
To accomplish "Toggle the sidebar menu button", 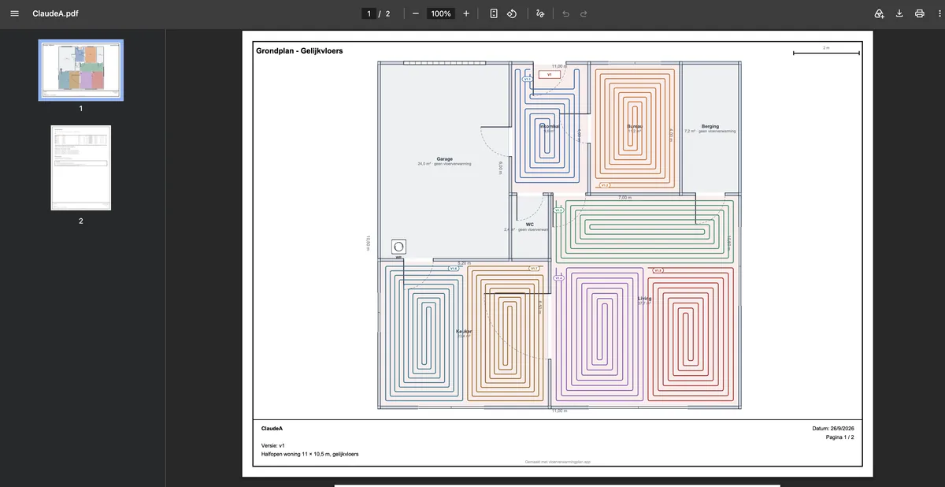I will pyautogui.click(x=14, y=13).
